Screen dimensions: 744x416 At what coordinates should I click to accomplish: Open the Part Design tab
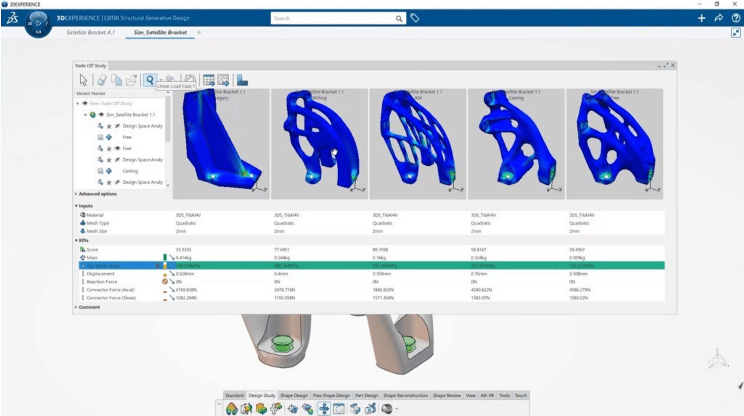[367, 395]
